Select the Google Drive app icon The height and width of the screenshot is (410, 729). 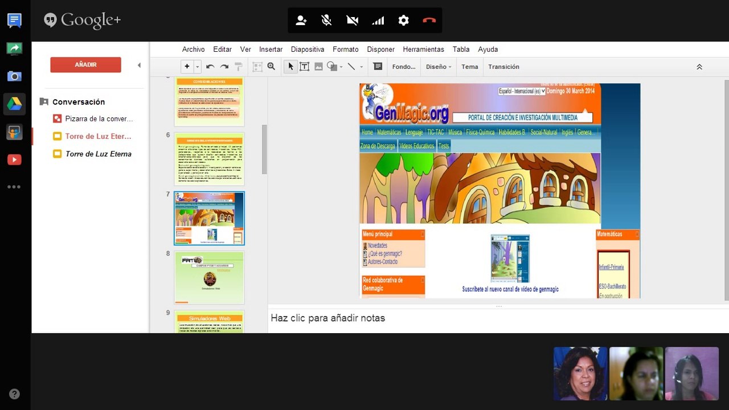point(14,104)
